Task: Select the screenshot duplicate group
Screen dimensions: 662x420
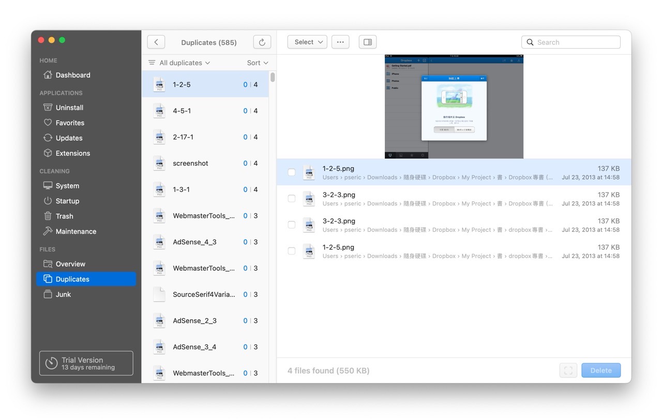Action: pos(205,163)
